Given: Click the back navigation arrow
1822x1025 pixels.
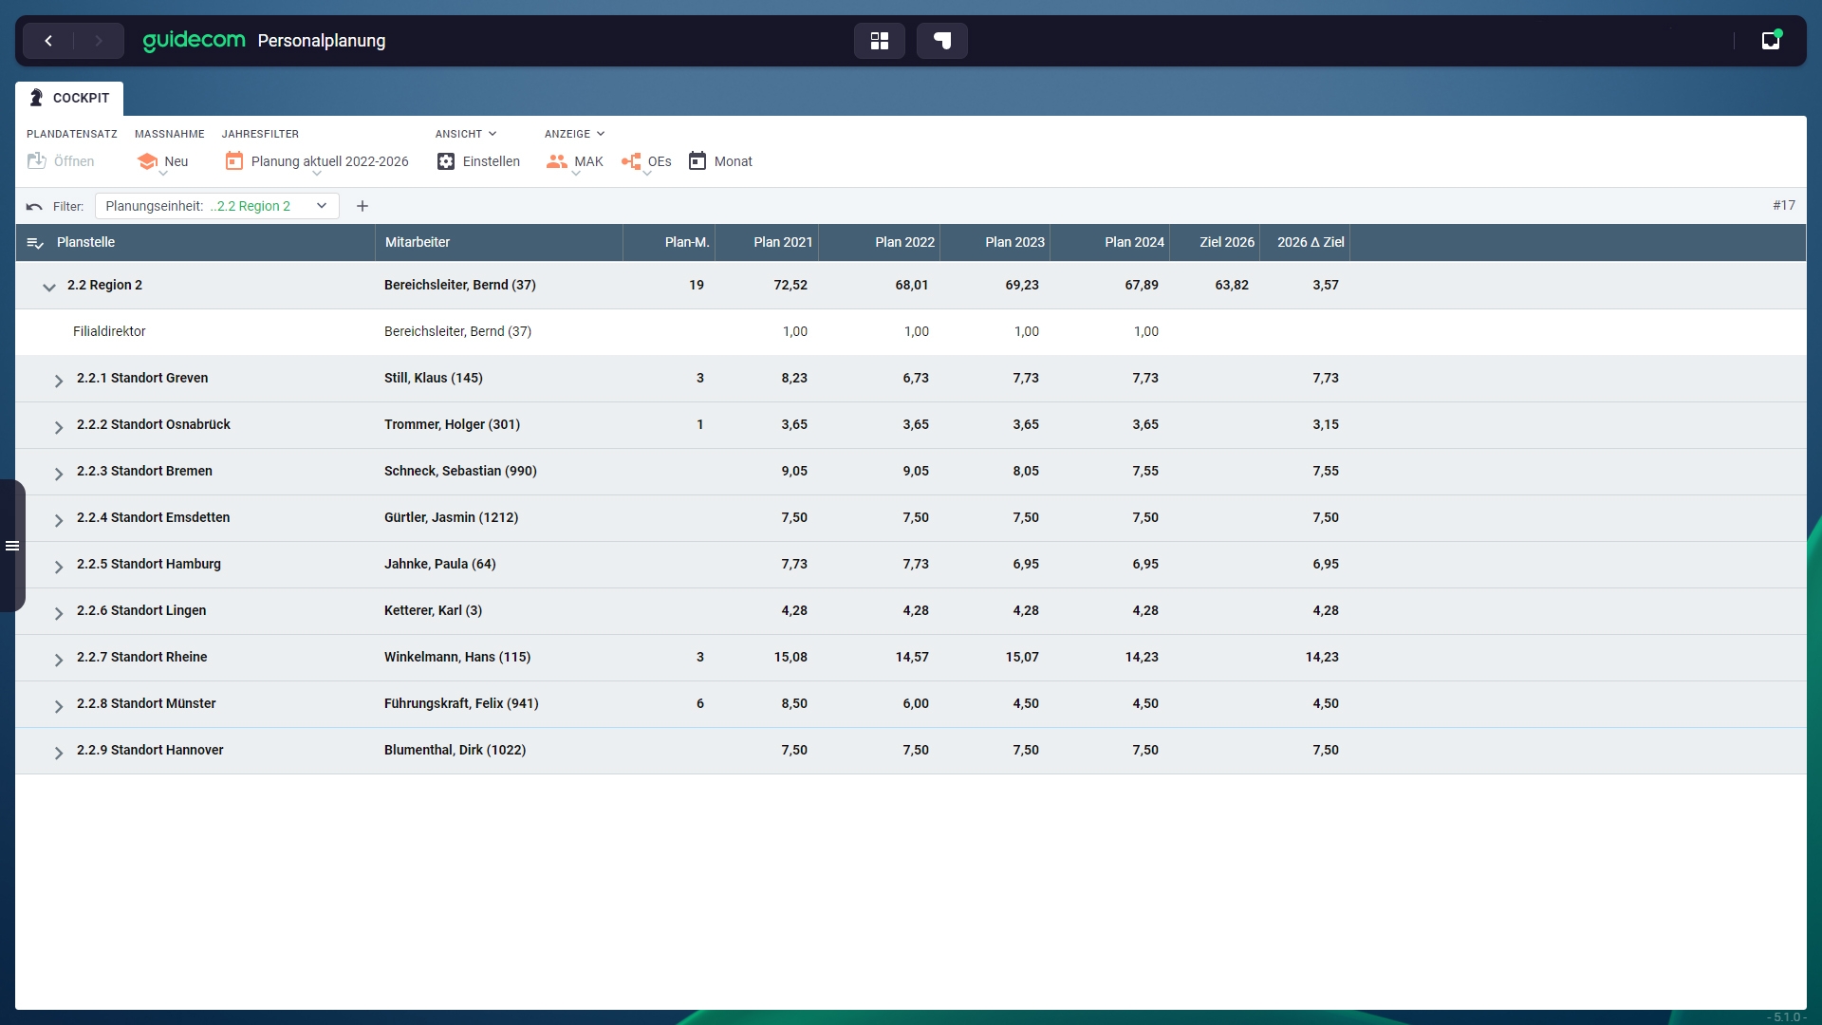Looking at the screenshot, I should click(x=48, y=41).
